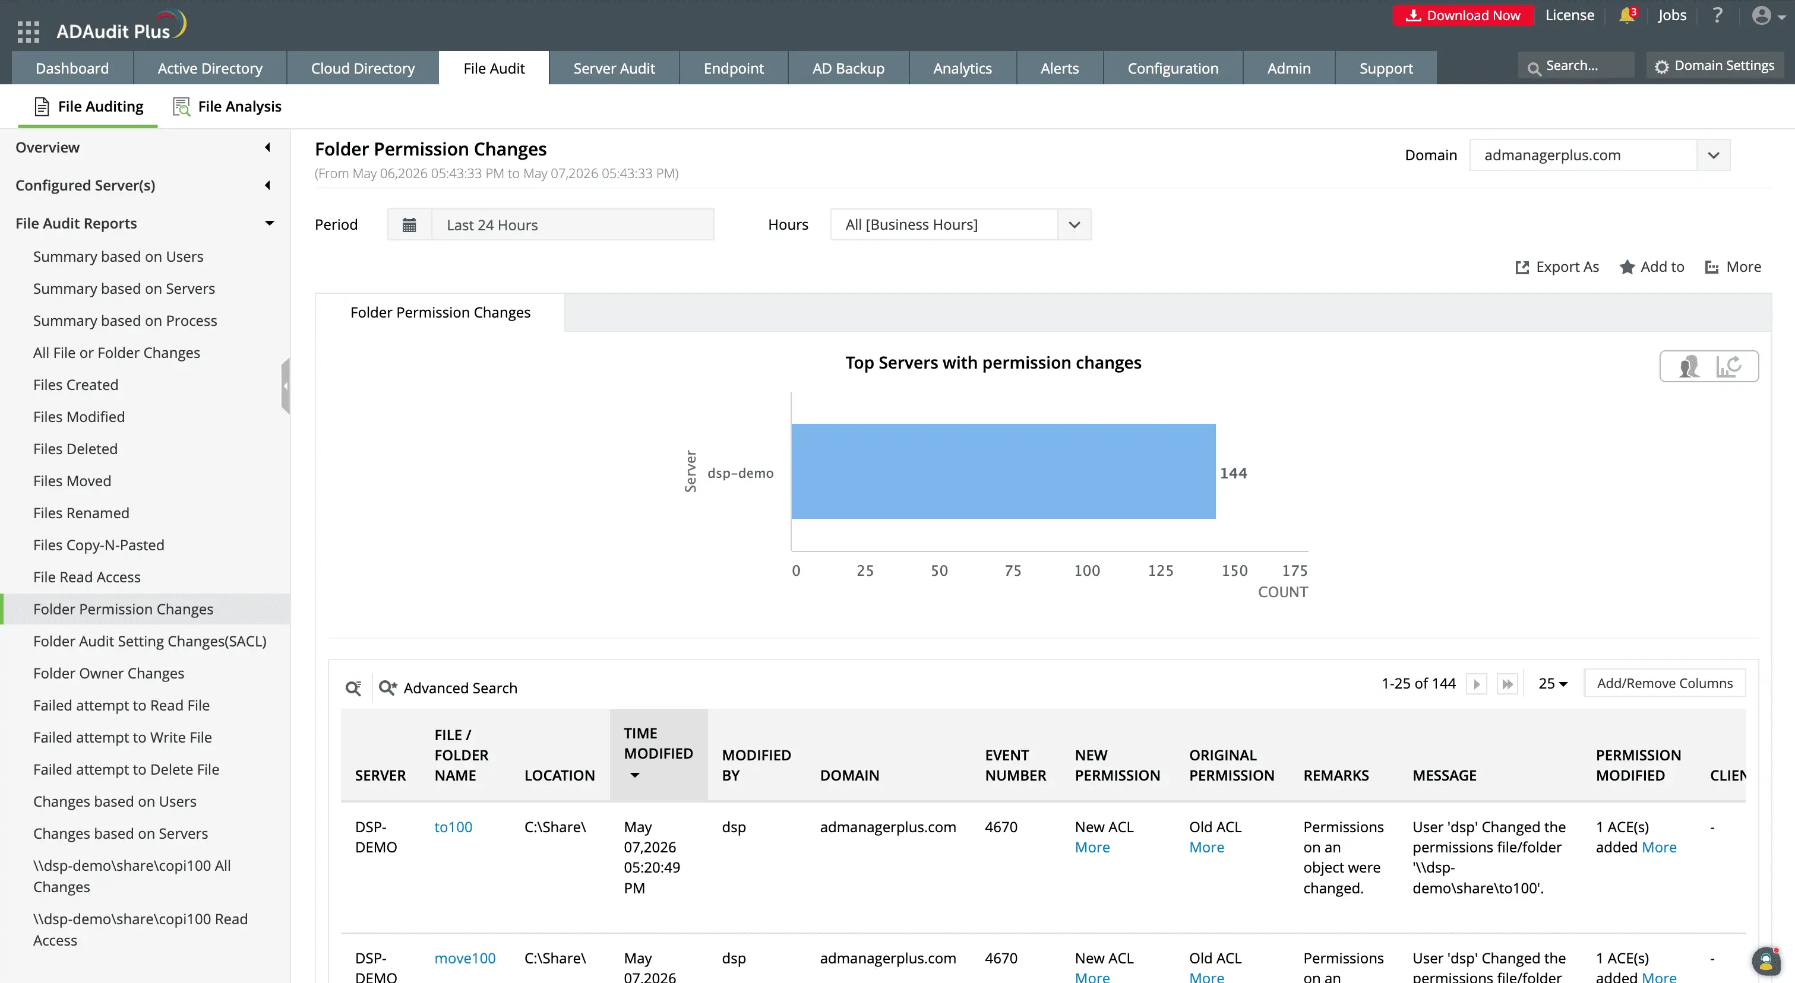Open Files Copy-N-Pasted report
Image resolution: width=1795 pixels, height=983 pixels.
point(98,545)
